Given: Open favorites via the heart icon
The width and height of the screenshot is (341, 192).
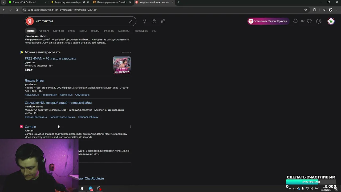Looking at the screenshot, I should 309,21.
